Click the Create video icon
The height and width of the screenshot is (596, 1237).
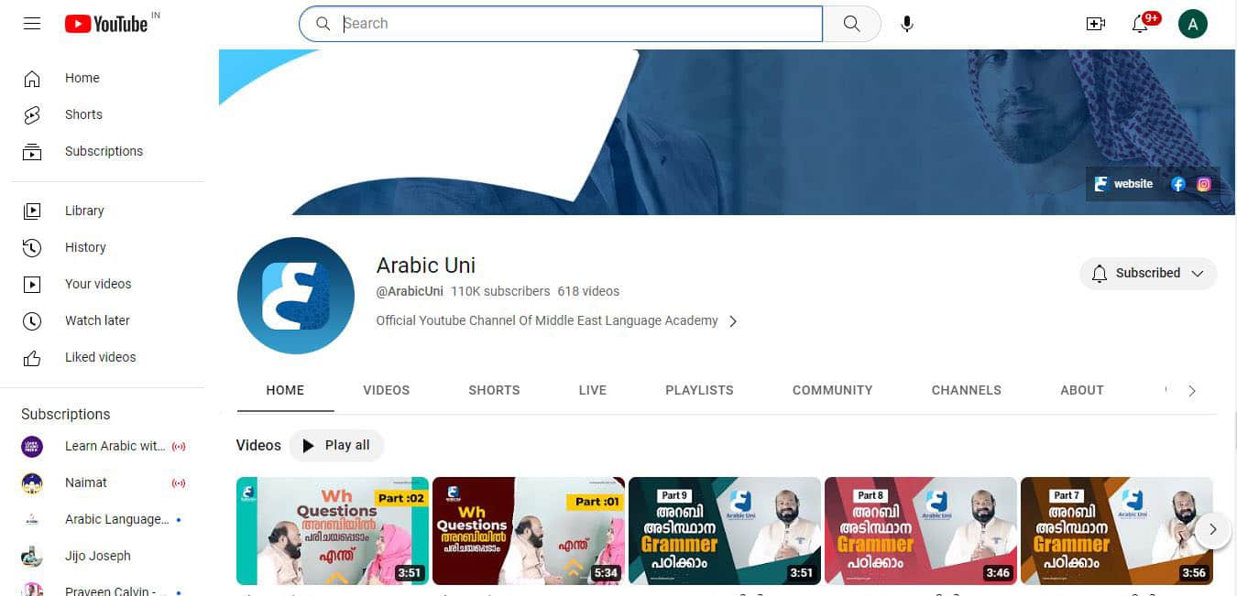1096,23
